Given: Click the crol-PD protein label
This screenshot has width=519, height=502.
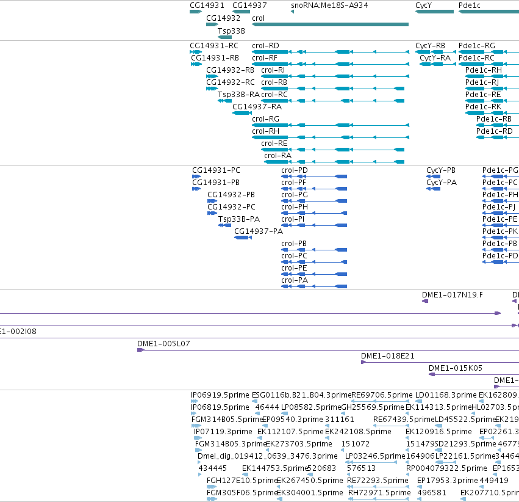Looking at the screenshot, I should (x=295, y=170).
